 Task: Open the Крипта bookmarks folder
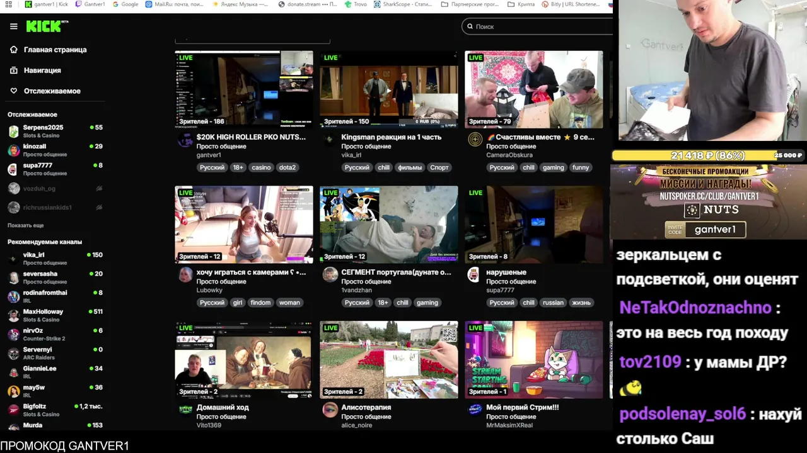coord(521,4)
